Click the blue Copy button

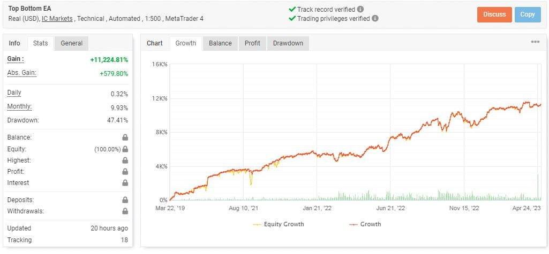coord(527,14)
